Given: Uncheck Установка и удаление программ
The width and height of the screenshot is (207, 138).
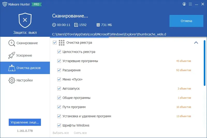Looking at the screenshot, I should click(59, 116).
